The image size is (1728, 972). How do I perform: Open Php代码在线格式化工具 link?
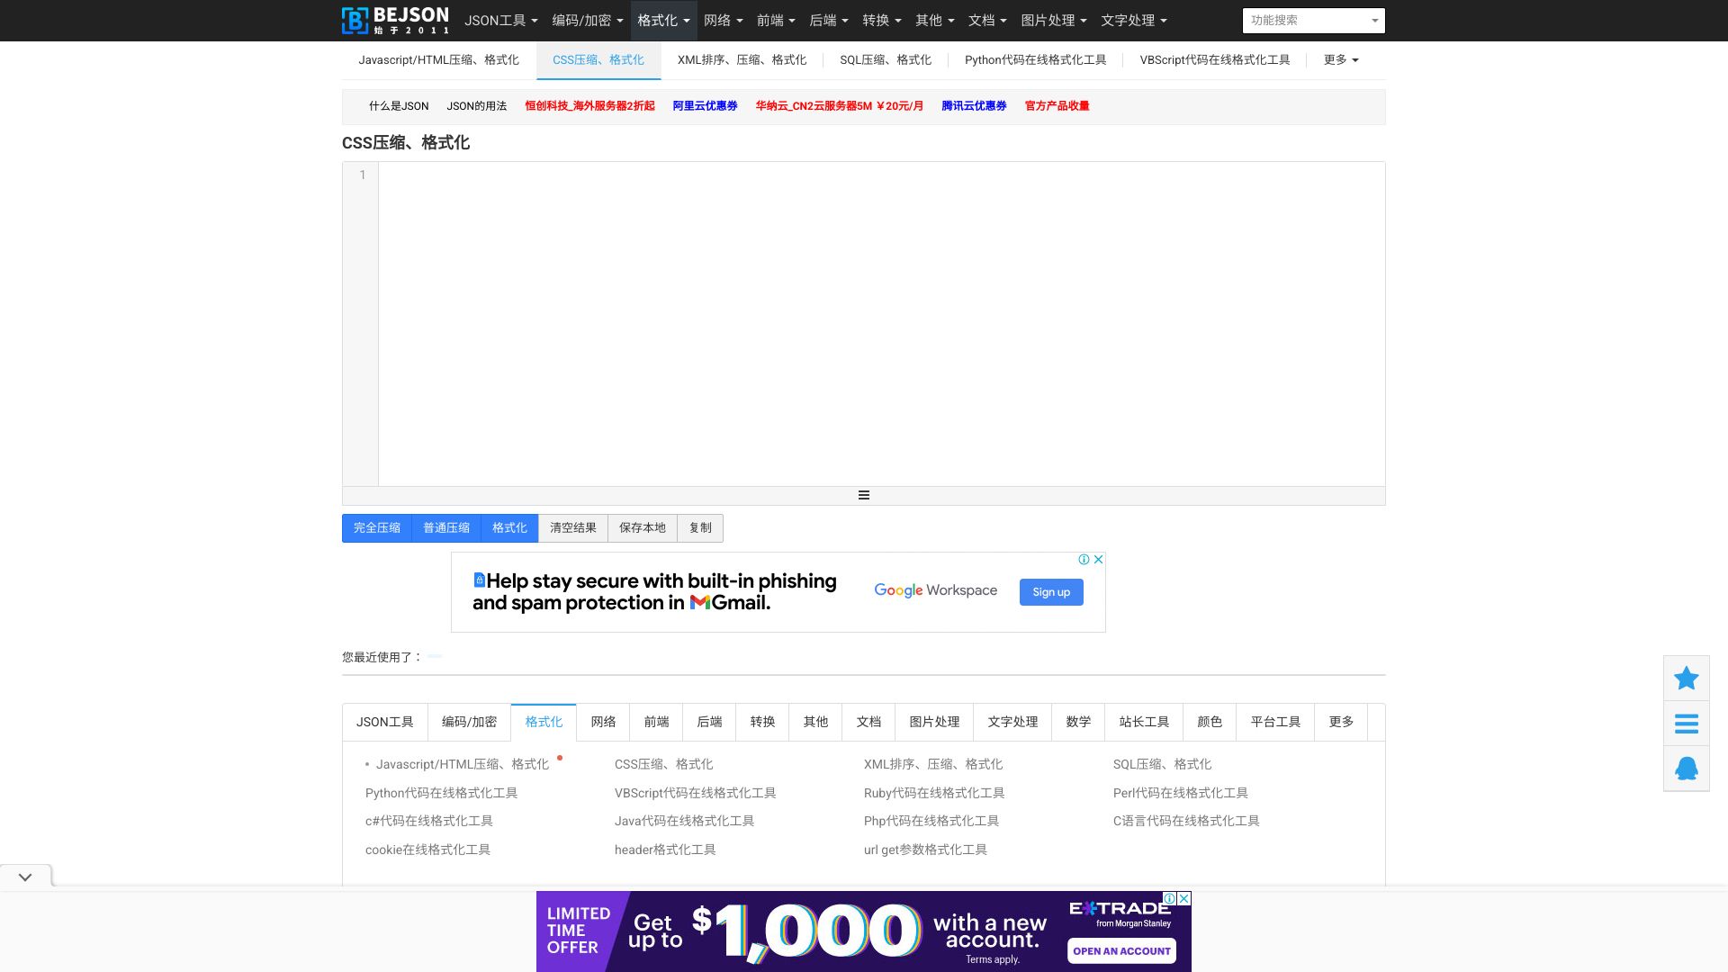[931, 821]
